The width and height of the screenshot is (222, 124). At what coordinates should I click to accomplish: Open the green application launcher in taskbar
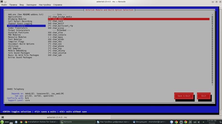pos(2,122)
